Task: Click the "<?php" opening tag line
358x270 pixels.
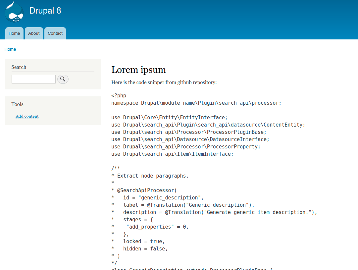Action: tap(119, 95)
